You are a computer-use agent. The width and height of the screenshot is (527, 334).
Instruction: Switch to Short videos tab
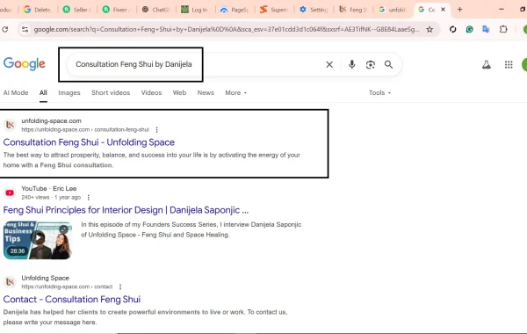click(111, 93)
